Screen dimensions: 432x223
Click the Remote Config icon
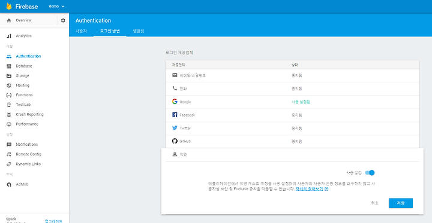click(x=9, y=154)
